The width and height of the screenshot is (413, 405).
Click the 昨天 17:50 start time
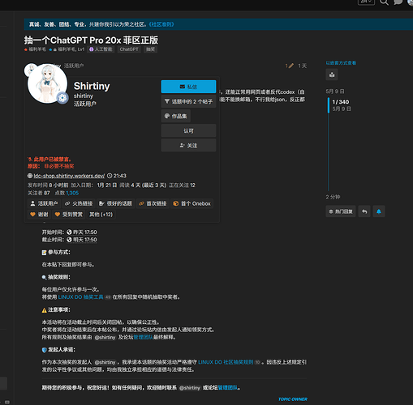tap(82, 232)
